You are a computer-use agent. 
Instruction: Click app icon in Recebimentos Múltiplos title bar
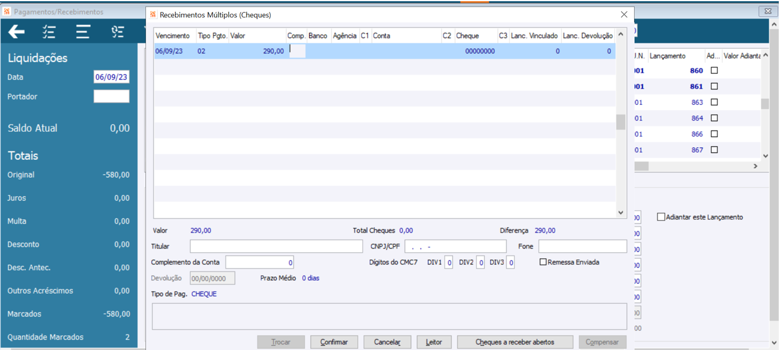[x=153, y=15]
